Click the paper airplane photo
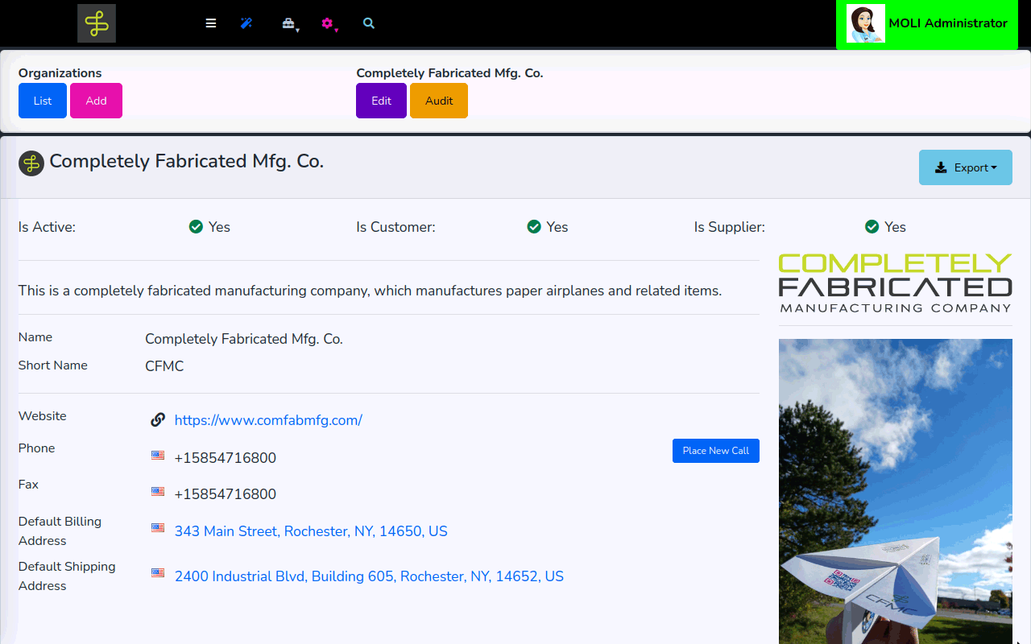 (895, 491)
